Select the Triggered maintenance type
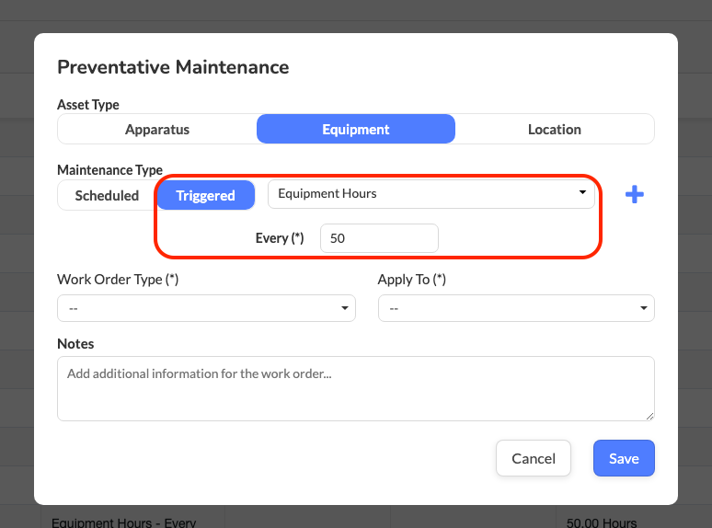Screen dimensions: 712x528 pyautogui.click(x=205, y=195)
